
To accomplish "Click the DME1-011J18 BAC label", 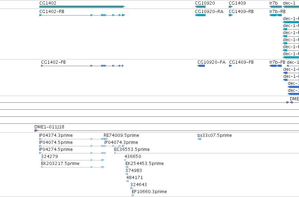I will (x=49, y=127).
